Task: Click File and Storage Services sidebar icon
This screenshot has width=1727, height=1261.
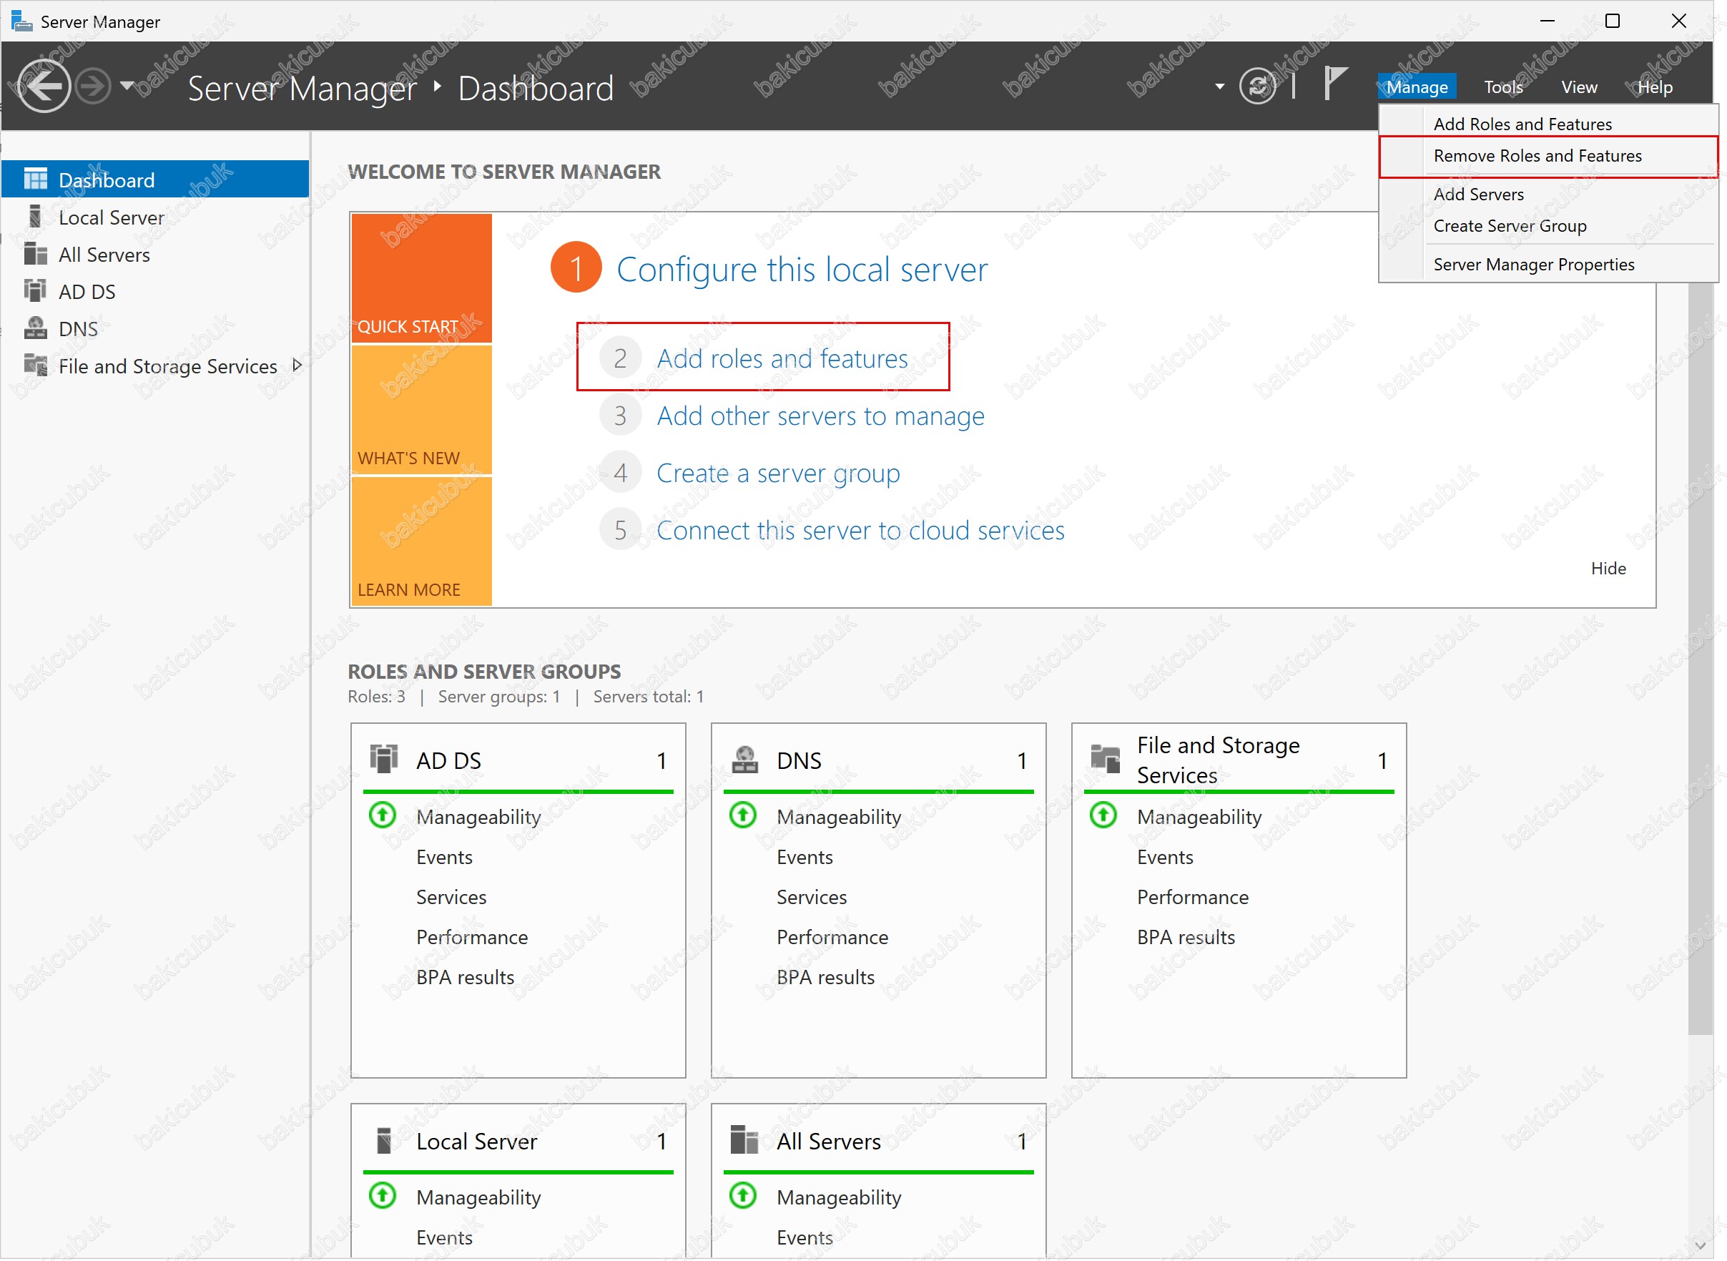Action: tap(35, 365)
